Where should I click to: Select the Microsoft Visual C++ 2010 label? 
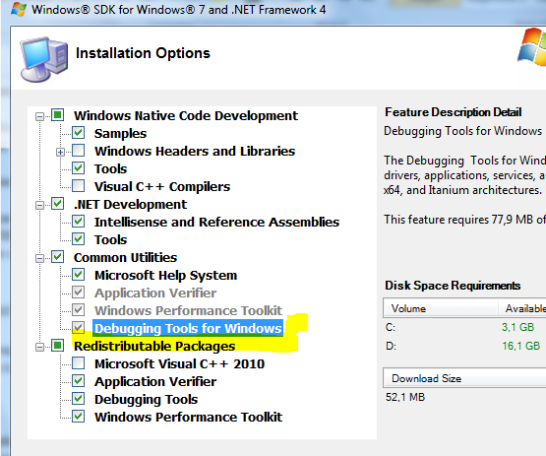[180, 364]
